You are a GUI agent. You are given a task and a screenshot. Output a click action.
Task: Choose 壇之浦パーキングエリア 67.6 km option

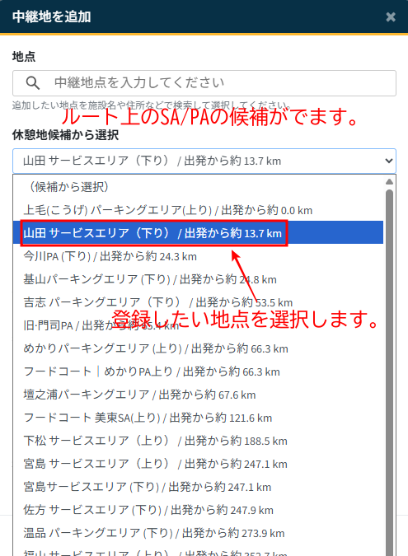click(x=198, y=395)
